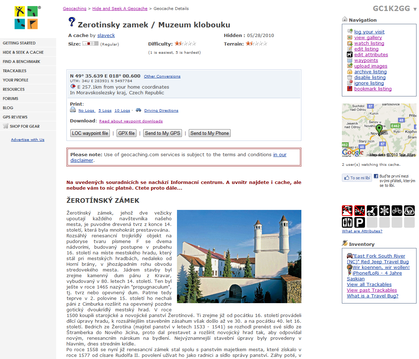Click the ignore listing icon
419x359 pixels.
pos(350,83)
